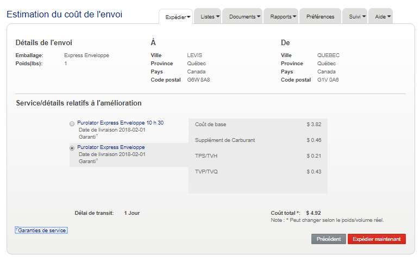
Task: Click the arrow beside Suivi
Action: (x=363, y=17)
